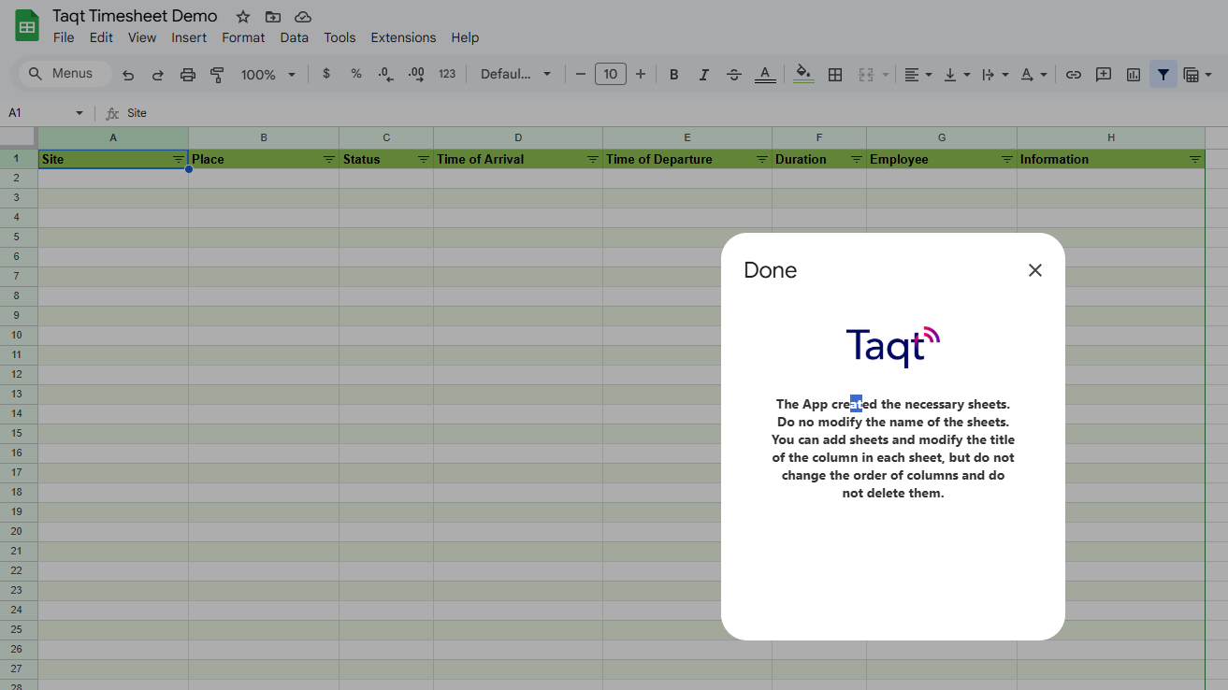Format as percent icon
Viewport: 1228px width, 690px height.
point(356,74)
